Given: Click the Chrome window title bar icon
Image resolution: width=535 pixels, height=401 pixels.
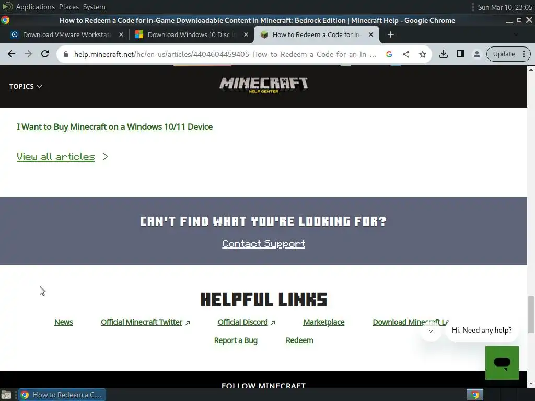Looking at the screenshot, I should pos(5,20).
